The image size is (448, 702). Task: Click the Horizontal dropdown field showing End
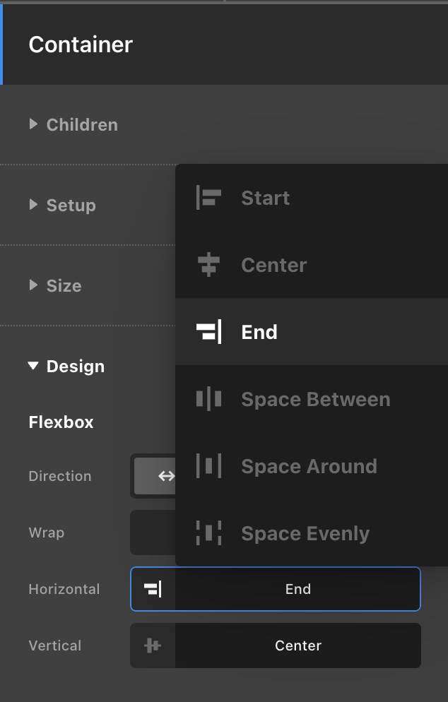tap(297, 589)
